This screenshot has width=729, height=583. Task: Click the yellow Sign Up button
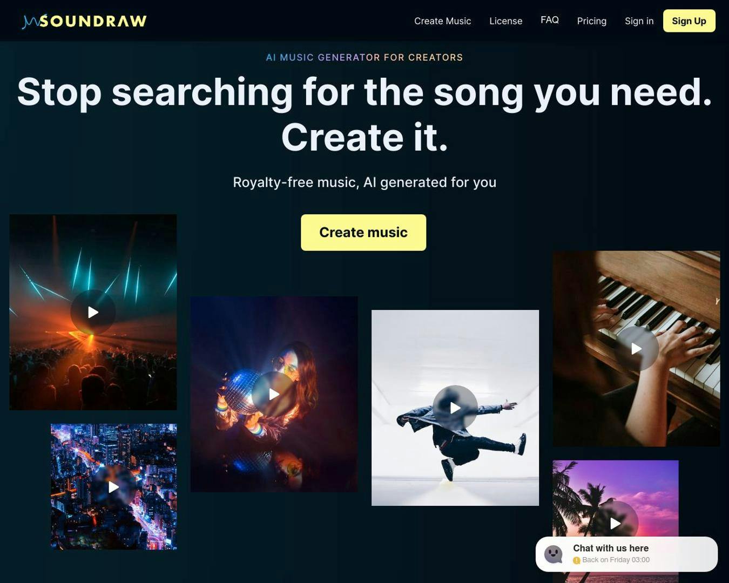(689, 21)
